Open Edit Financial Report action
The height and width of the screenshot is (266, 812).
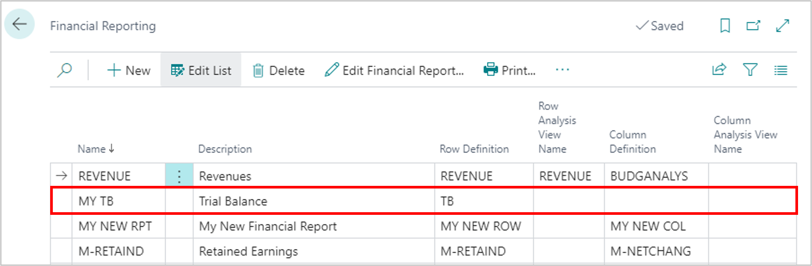click(x=394, y=70)
